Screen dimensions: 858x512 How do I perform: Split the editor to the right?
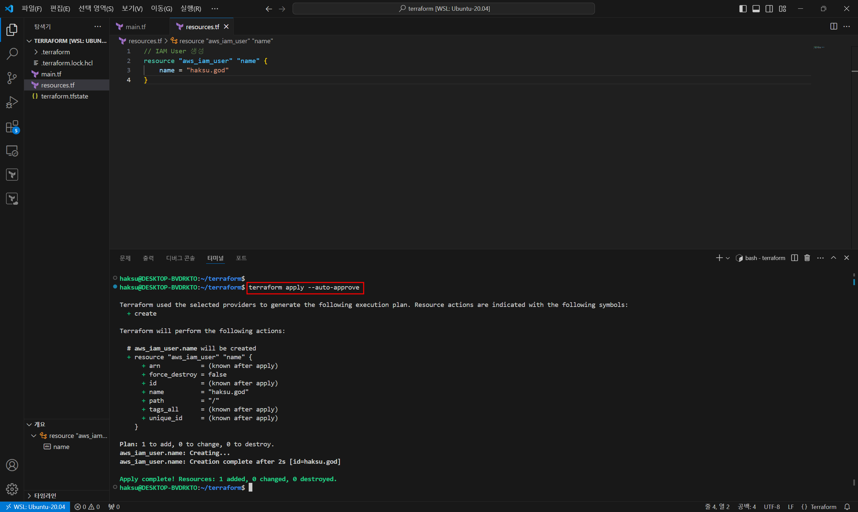[x=834, y=26]
